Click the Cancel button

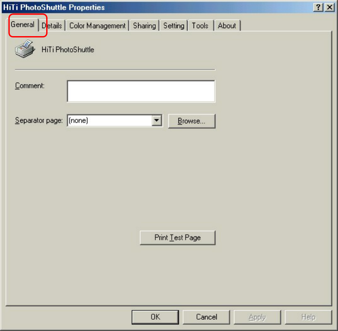pos(206,317)
